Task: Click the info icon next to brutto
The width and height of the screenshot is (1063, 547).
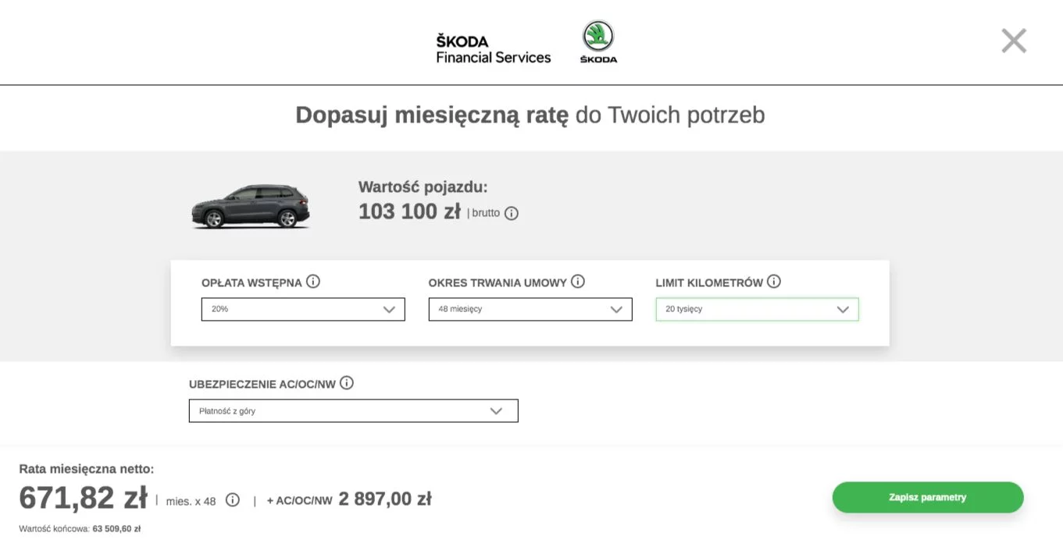Action: [x=511, y=213]
